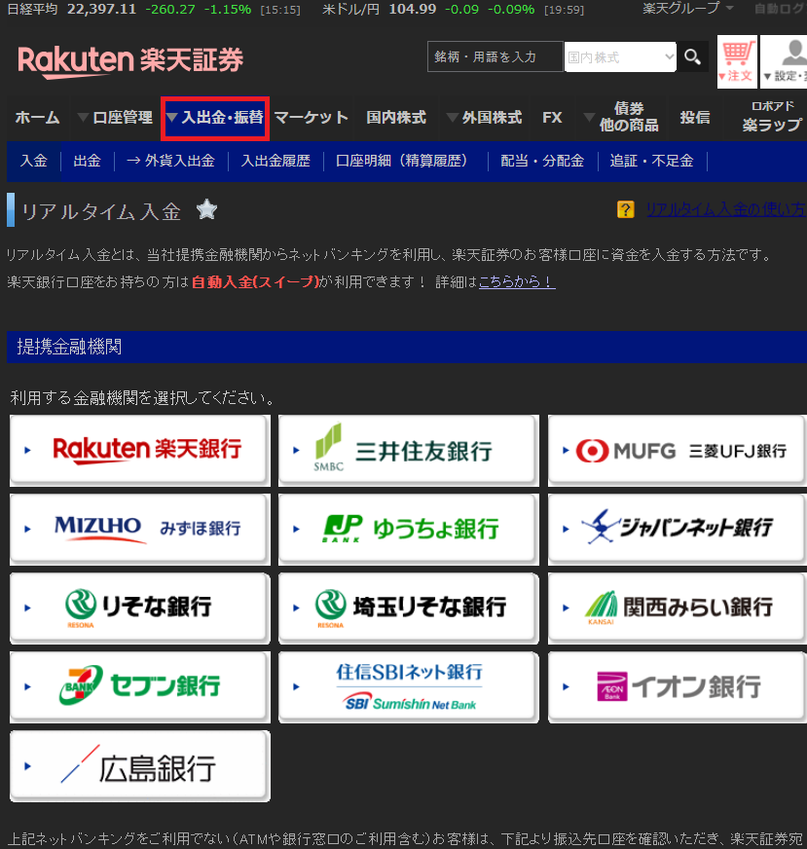Click the yellow question mark help icon
The height and width of the screenshot is (849, 807).
pyautogui.click(x=626, y=209)
